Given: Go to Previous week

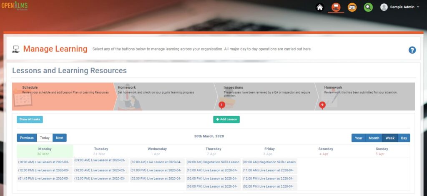Looking at the screenshot, I should click(x=27, y=138).
